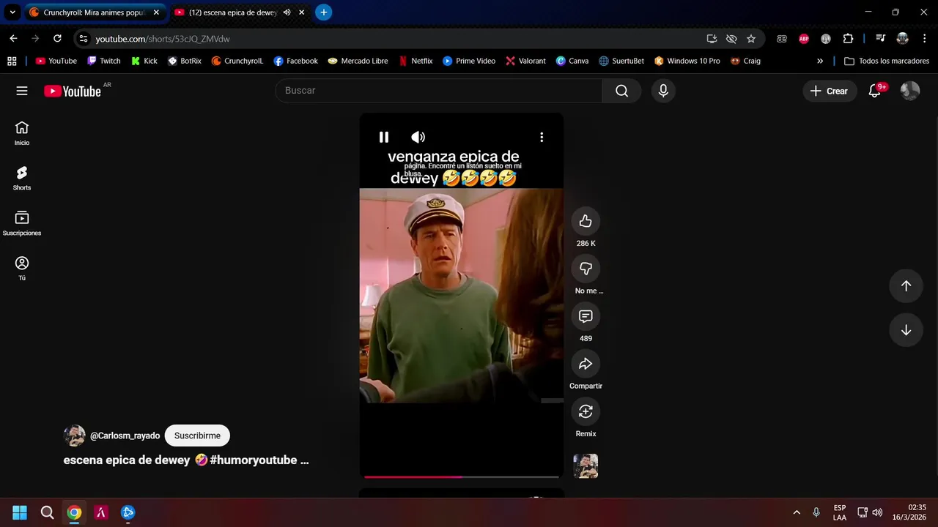Open the Canva bookmark

[x=572, y=61]
